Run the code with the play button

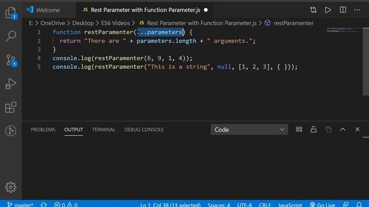point(328,10)
